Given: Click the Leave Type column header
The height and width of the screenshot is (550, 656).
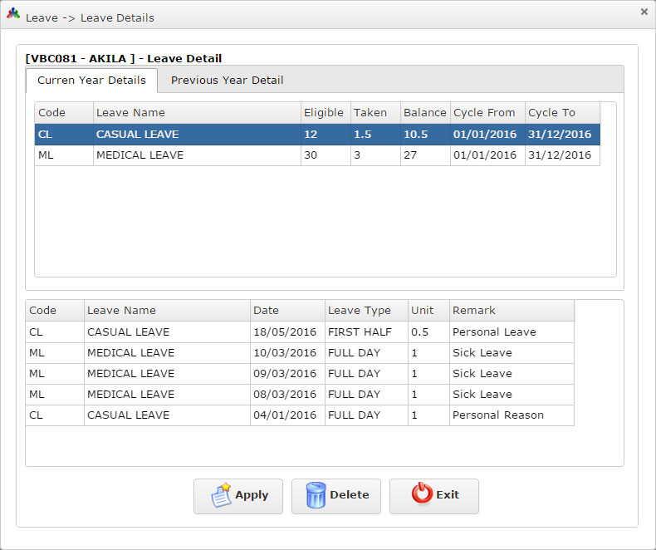Looking at the screenshot, I should coord(365,311).
